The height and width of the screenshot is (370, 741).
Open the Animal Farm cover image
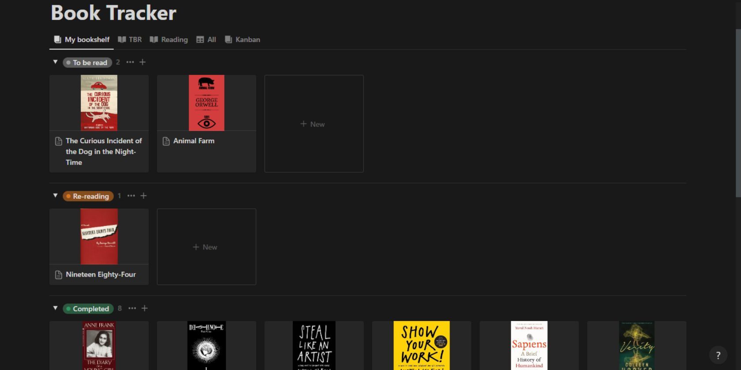tap(206, 103)
